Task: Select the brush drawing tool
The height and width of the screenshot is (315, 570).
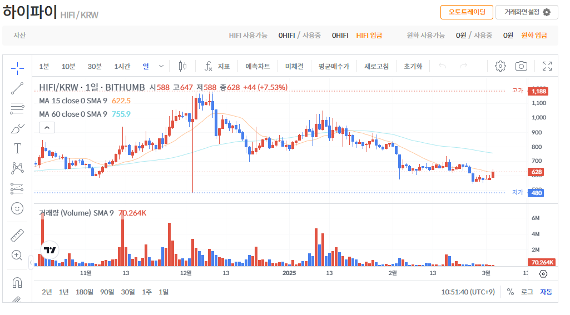Action: pos(17,129)
